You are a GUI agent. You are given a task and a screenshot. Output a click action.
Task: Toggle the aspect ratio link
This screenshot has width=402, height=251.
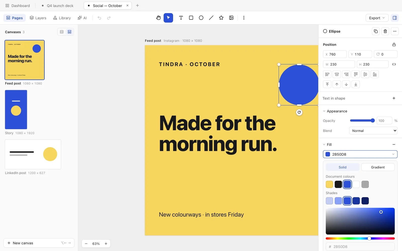click(394, 64)
